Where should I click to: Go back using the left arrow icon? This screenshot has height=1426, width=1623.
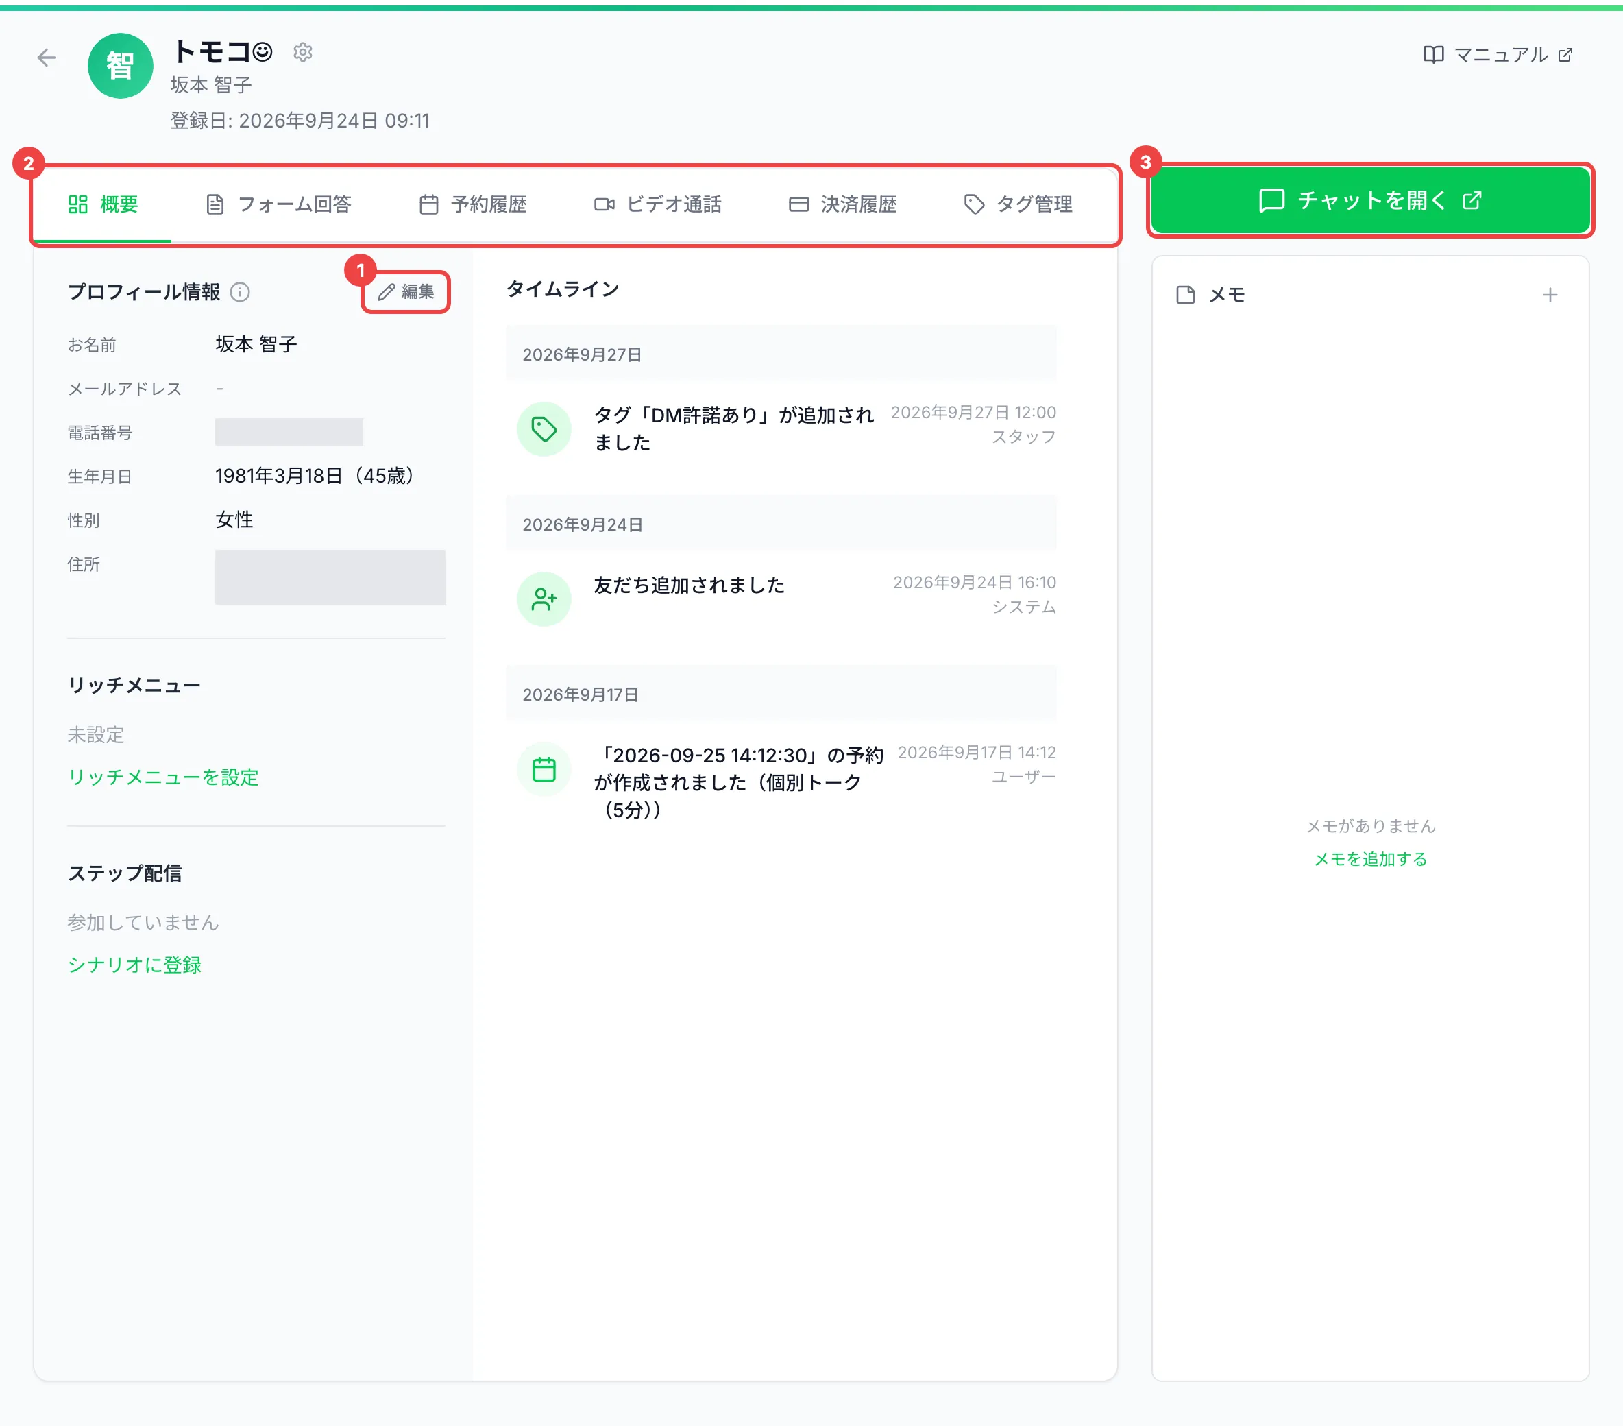click(x=47, y=57)
